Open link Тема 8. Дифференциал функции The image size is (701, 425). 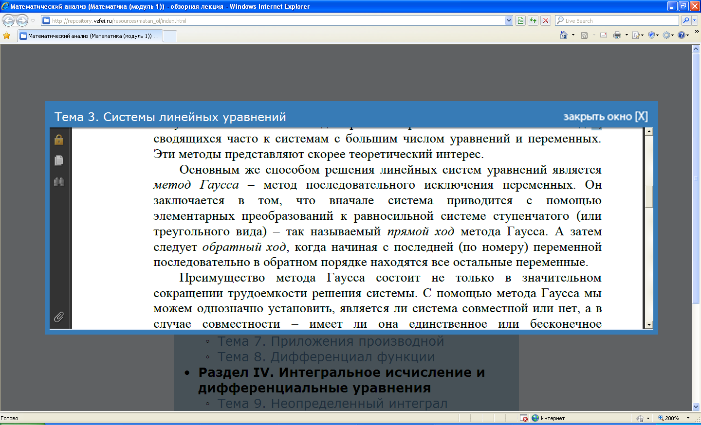coord(326,357)
